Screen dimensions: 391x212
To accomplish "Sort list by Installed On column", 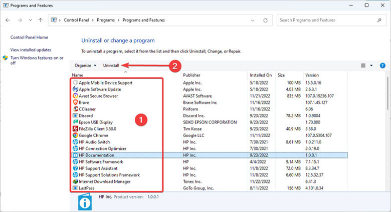I will click(261, 75).
